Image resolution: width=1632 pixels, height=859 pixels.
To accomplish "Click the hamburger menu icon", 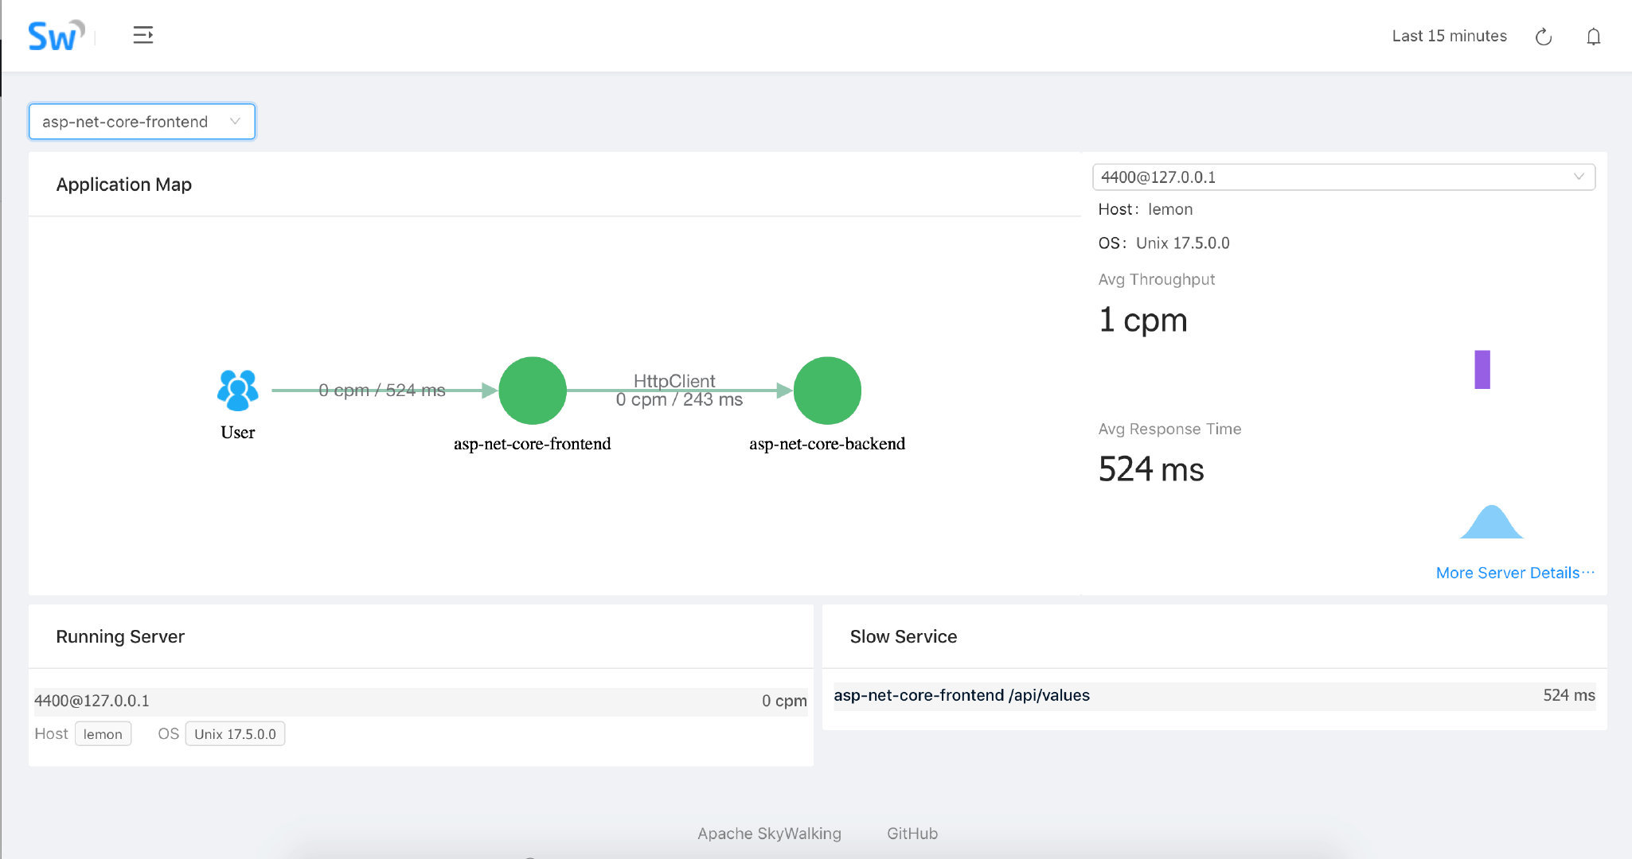I will (143, 34).
